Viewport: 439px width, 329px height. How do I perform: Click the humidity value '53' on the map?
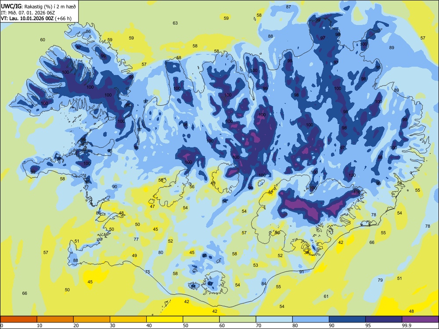[255, 265]
